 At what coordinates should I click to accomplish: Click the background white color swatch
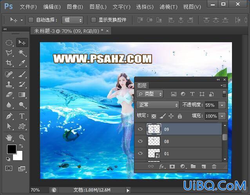19,157
